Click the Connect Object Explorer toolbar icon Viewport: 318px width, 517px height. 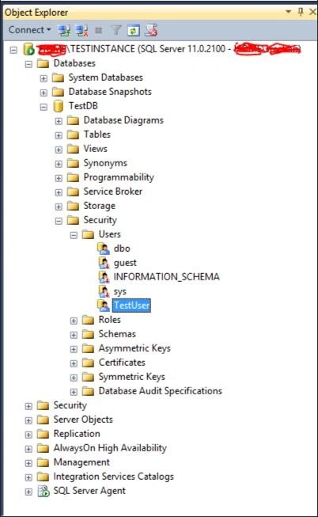point(64,30)
